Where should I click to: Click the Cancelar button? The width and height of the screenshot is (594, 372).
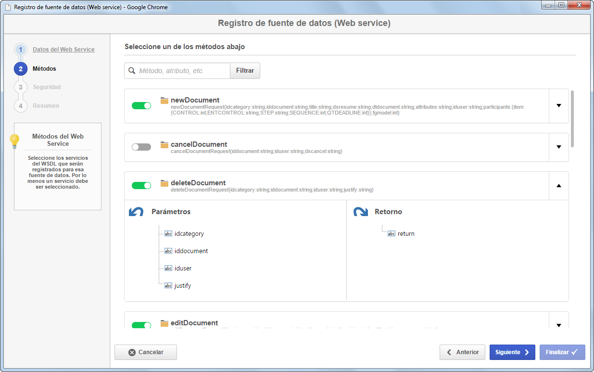pyautogui.click(x=146, y=352)
